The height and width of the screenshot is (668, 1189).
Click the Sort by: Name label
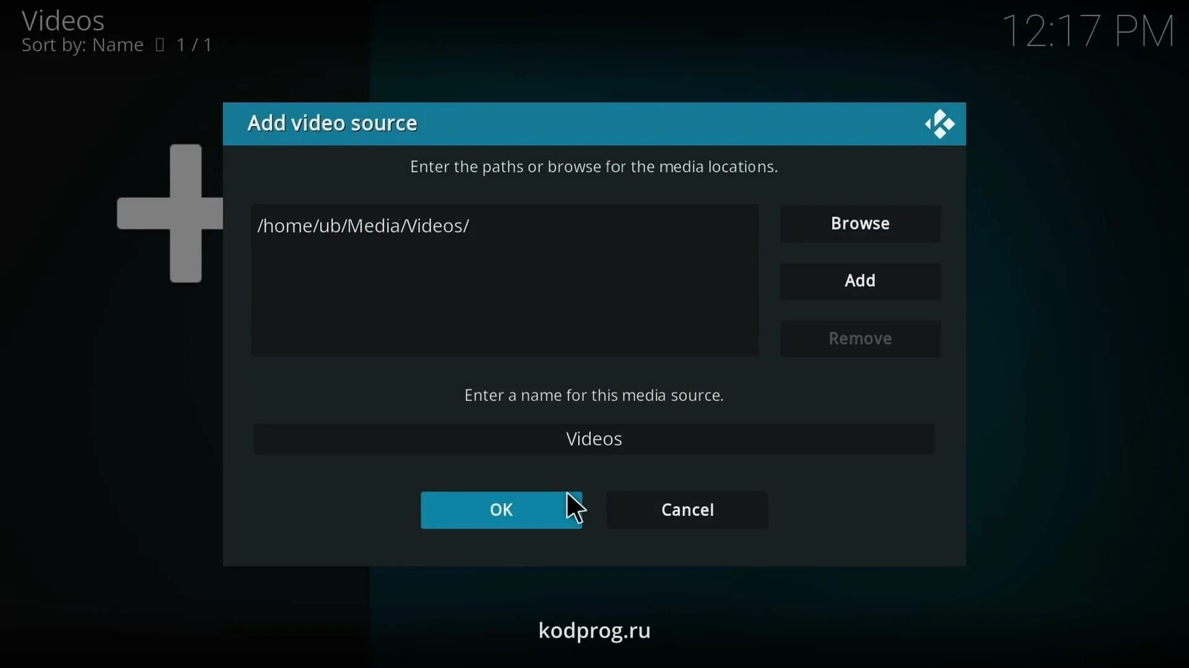tap(82, 45)
